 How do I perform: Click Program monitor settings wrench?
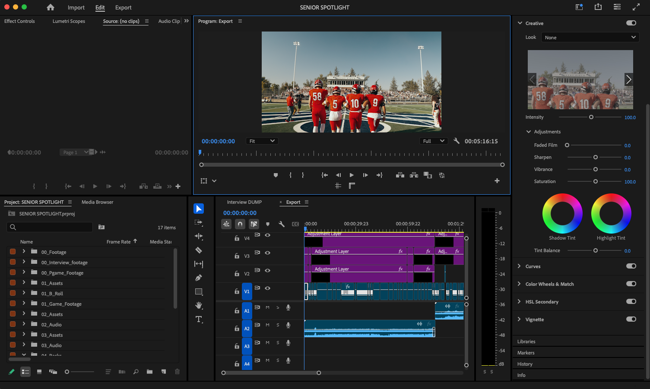pos(457,141)
